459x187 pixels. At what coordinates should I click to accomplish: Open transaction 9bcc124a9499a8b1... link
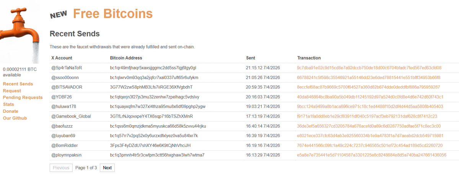(x=370, y=107)
